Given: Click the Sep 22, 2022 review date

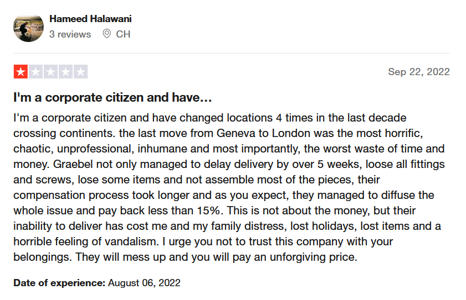Looking at the screenshot, I should tap(419, 72).
